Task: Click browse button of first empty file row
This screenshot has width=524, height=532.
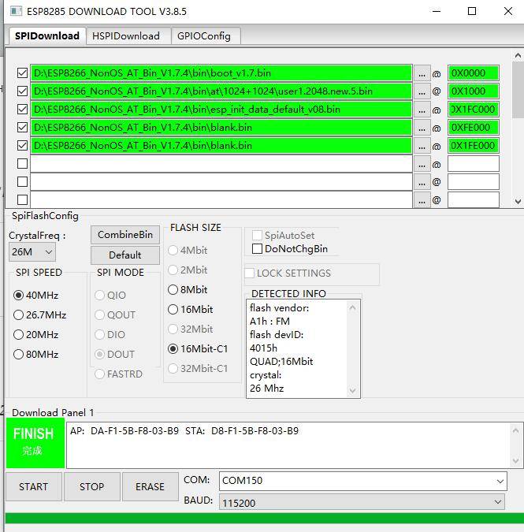Action: tap(422, 164)
